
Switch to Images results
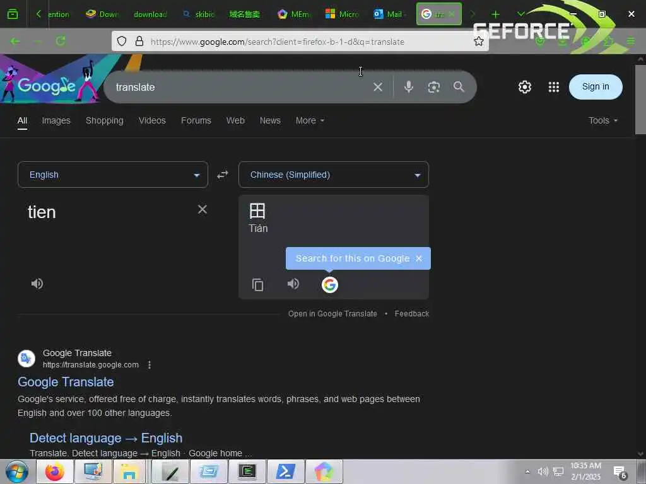(x=56, y=120)
